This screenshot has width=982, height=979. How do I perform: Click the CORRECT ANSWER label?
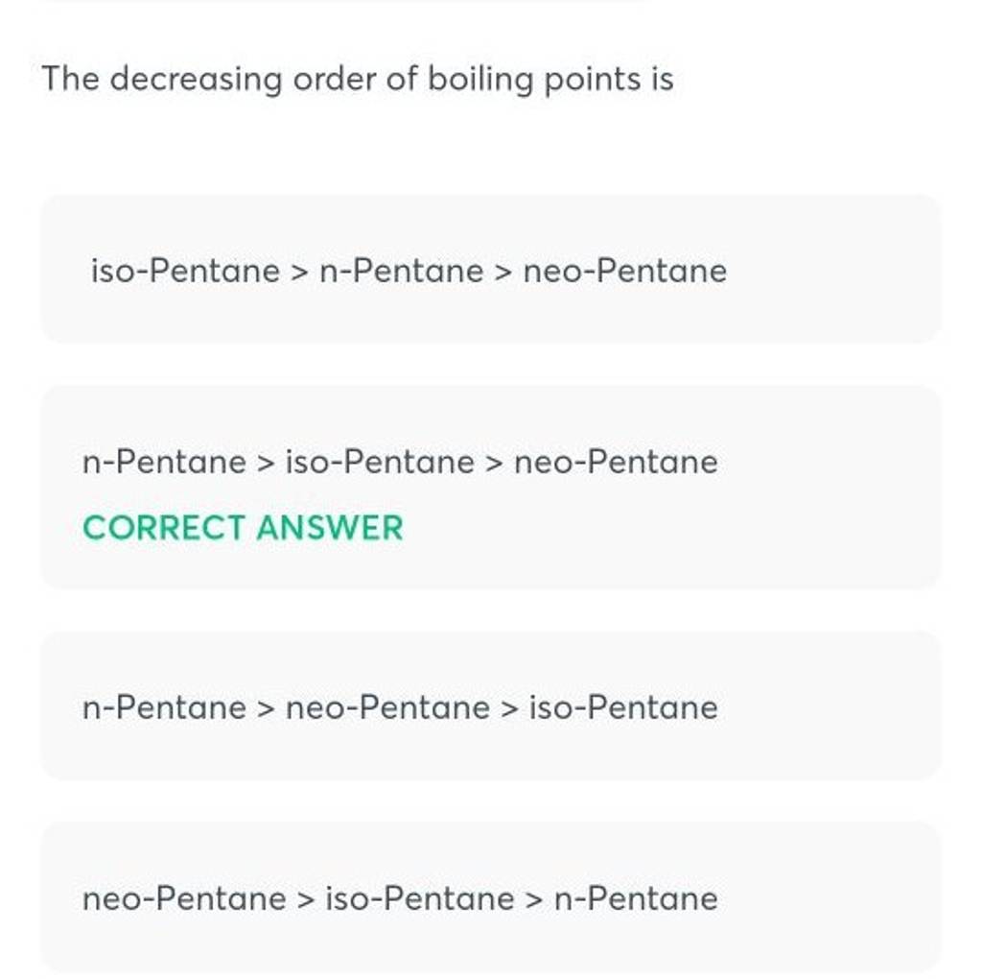(244, 528)
